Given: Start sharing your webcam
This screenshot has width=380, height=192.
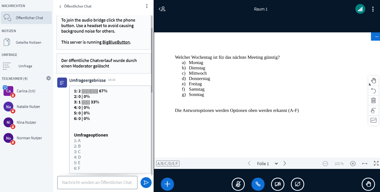Looking at the screenshot, I should (x=278, y=184).
